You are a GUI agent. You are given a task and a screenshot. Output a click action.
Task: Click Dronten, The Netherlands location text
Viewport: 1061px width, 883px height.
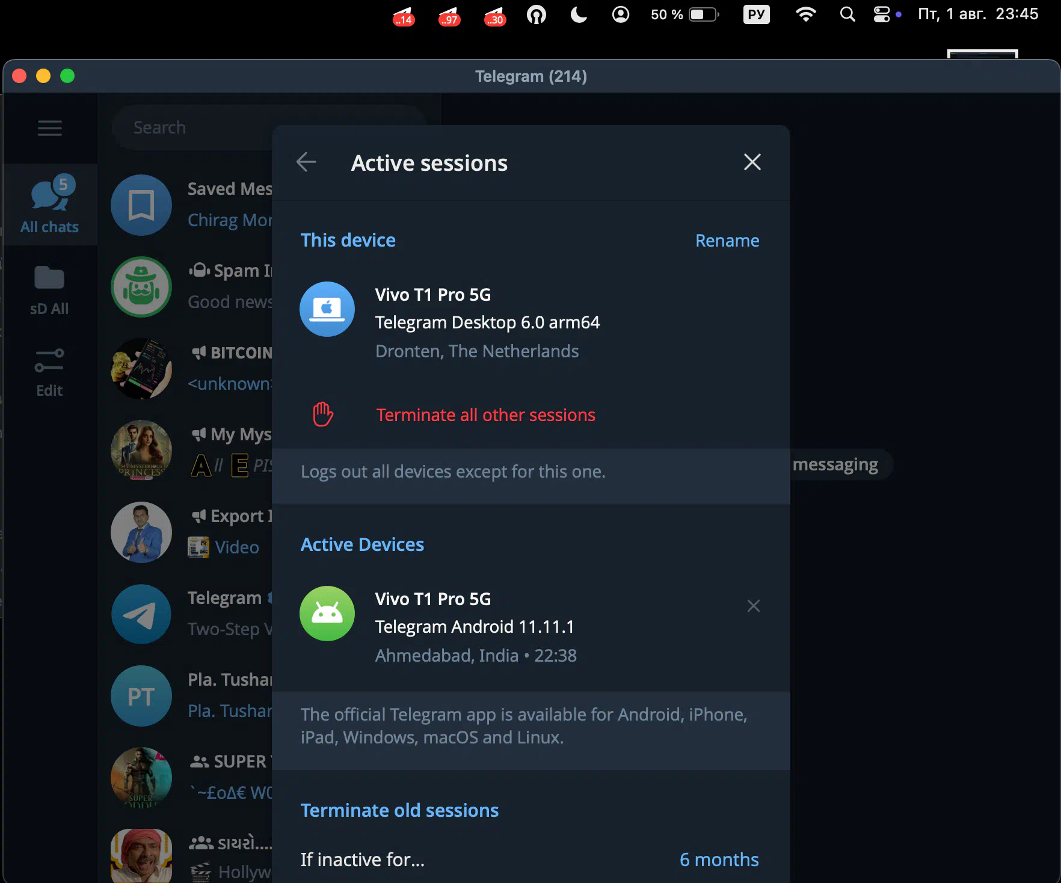click(x=477, y=351)
